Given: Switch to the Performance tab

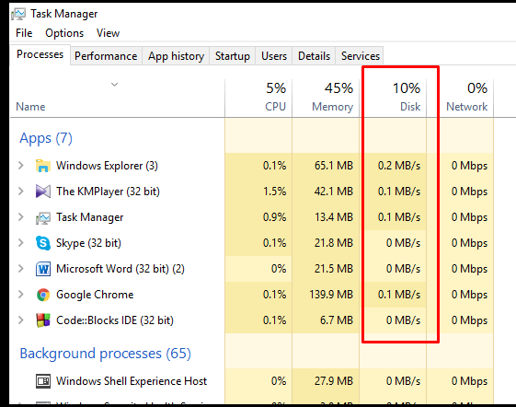Looking at the screenshot, I should tap(106, 56).
